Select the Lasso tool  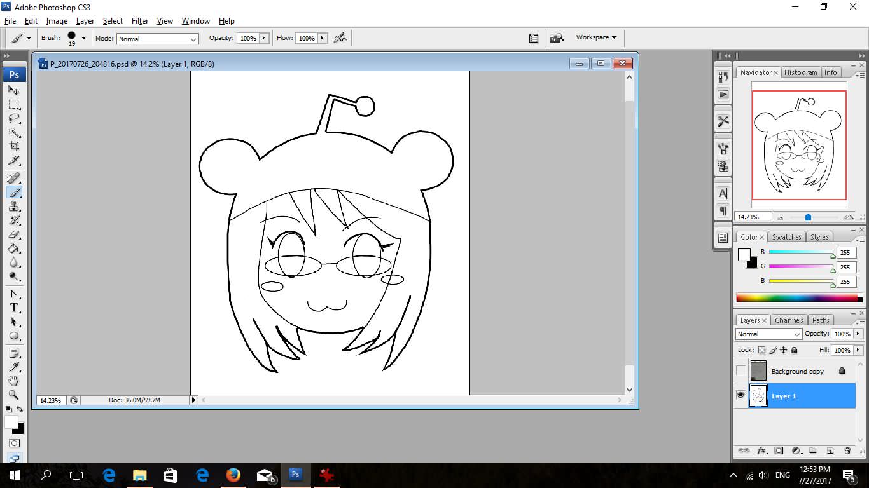(x=14, y=118)
